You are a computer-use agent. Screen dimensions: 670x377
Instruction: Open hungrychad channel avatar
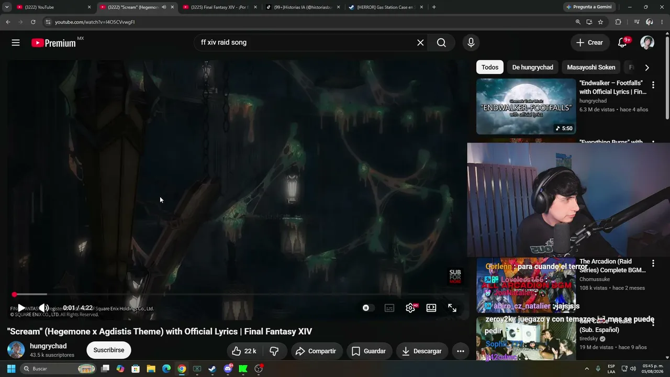click(16, 350)
